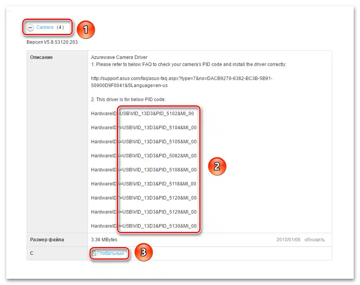Click the 2010/01/06 date
This screenshot has width=360, height=285.
click(x=288, y=240)
